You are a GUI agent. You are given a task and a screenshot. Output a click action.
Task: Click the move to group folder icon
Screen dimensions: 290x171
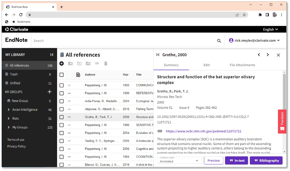[x=70, y=64]
